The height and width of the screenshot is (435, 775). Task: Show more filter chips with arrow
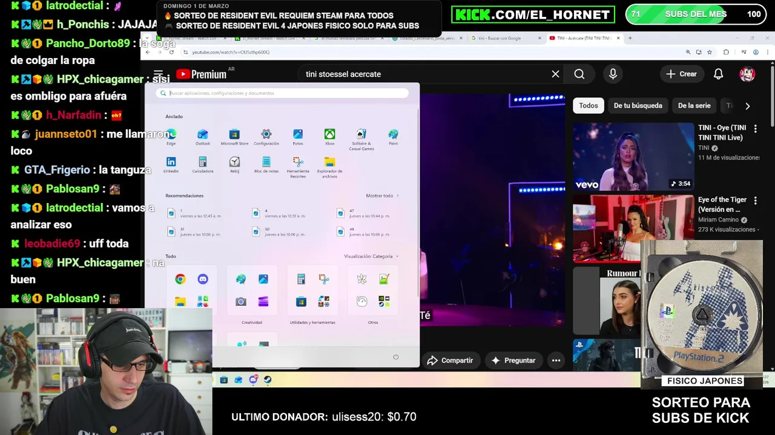point(748,106)
